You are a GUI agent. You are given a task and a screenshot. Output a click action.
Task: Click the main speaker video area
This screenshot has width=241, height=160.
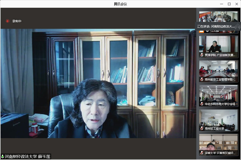[x=98, y=83]
